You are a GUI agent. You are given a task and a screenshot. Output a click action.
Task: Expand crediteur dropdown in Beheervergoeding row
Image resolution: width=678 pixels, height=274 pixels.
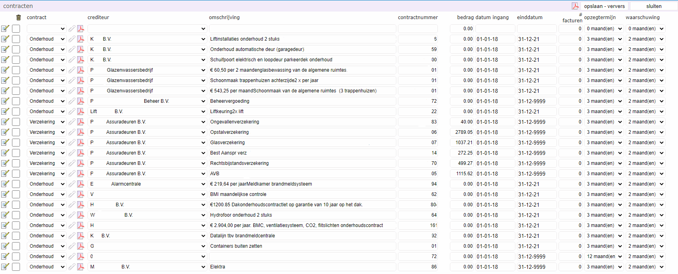click(147, 101)
